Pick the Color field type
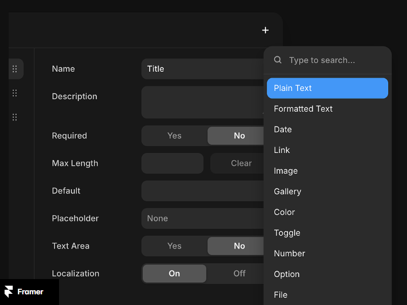This screenshot has height=305, width=407. click(x=284, y=212)
